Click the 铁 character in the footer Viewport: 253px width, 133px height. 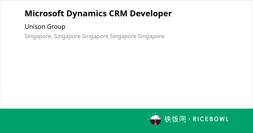click(168, 119)
